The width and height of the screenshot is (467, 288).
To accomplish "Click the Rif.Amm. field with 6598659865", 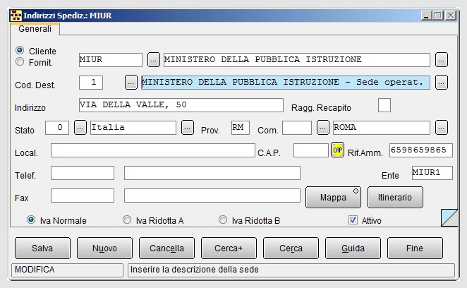I will 421,150.
